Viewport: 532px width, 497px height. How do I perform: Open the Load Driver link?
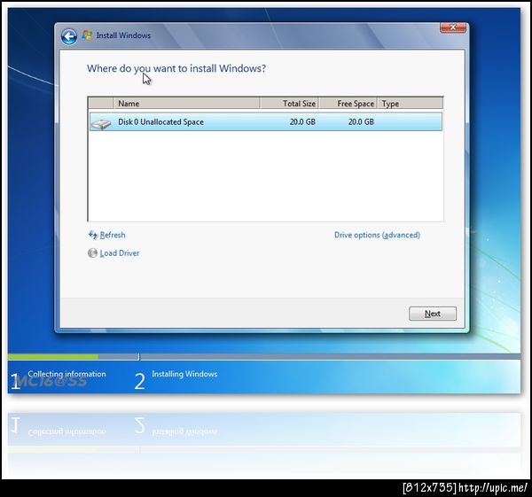tap(120, 253)
